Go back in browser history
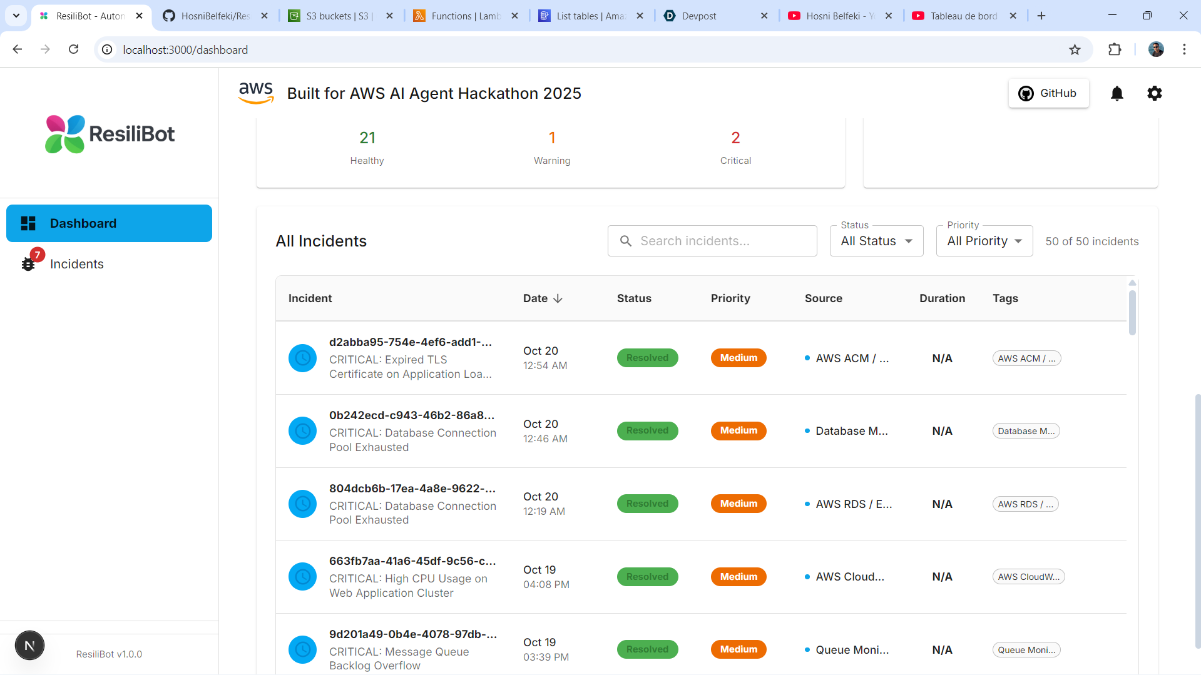 18,49
